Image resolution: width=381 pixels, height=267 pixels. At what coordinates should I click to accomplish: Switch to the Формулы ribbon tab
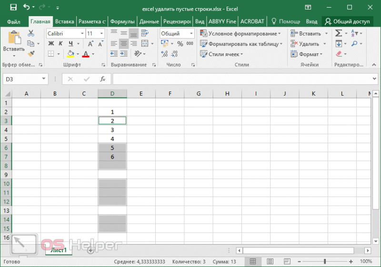tap(122, 21)
